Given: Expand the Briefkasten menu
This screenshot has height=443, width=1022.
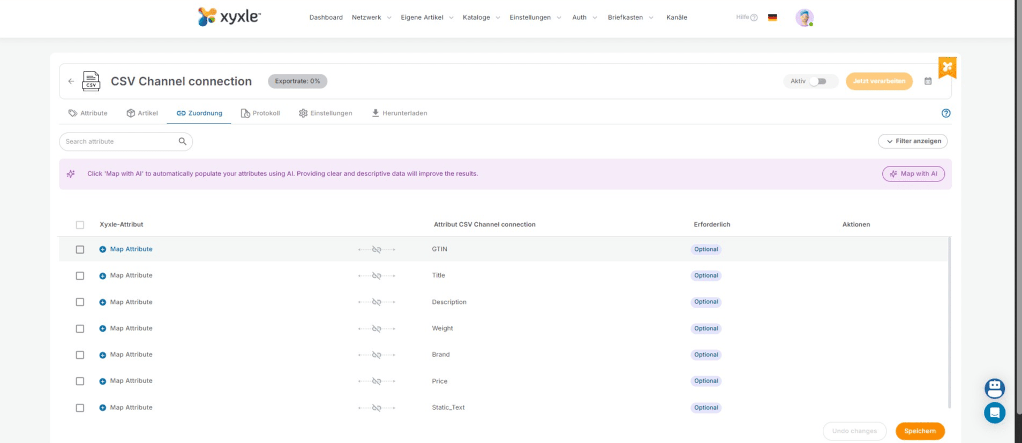Looking at the screenshot, I should click(x=630, y=18).
